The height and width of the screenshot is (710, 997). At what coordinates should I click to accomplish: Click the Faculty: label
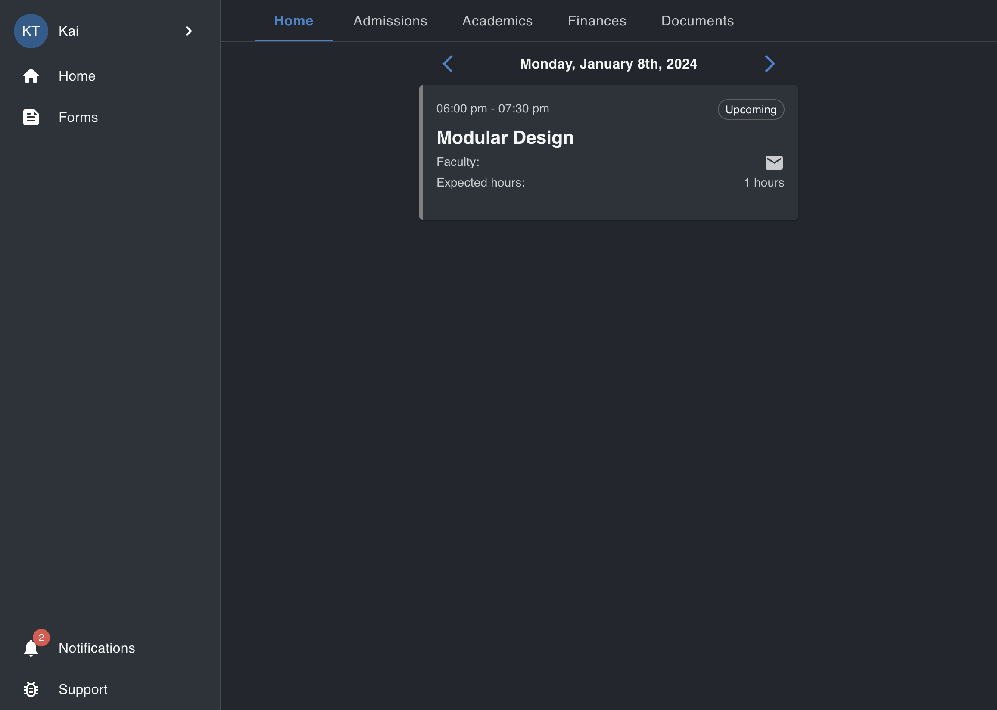pos(458,162)
